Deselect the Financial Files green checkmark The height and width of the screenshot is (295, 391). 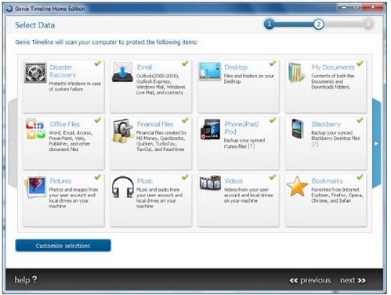coord(185,120)
